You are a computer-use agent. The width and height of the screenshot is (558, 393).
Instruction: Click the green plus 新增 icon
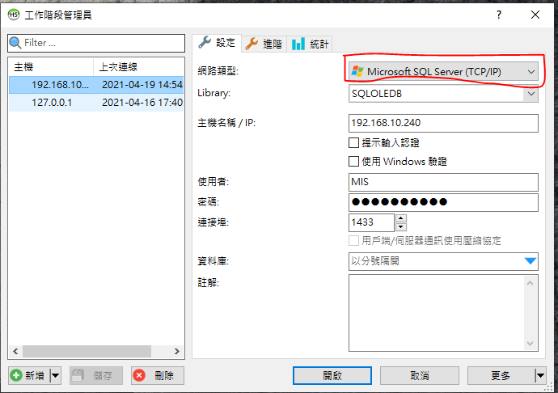16,375
